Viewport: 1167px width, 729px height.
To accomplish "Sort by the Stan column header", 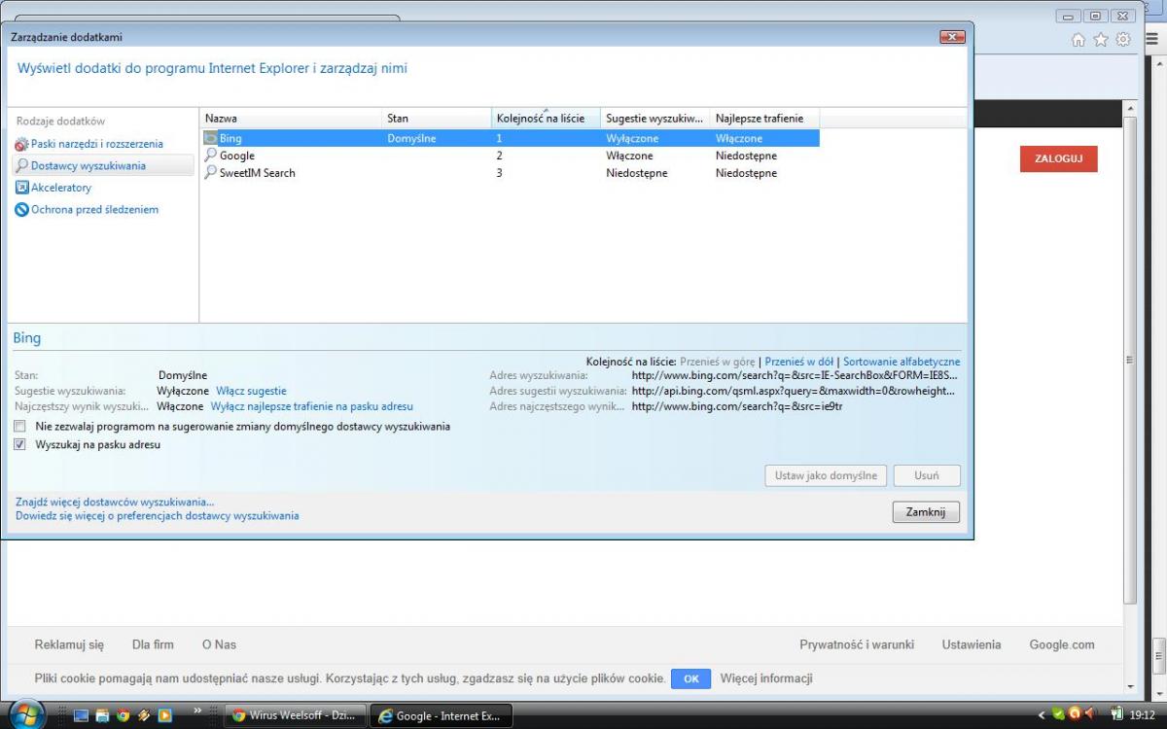I will 437,119.
